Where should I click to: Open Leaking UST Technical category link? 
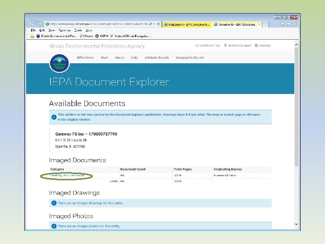pyautogui.click(x=67, y=175)
